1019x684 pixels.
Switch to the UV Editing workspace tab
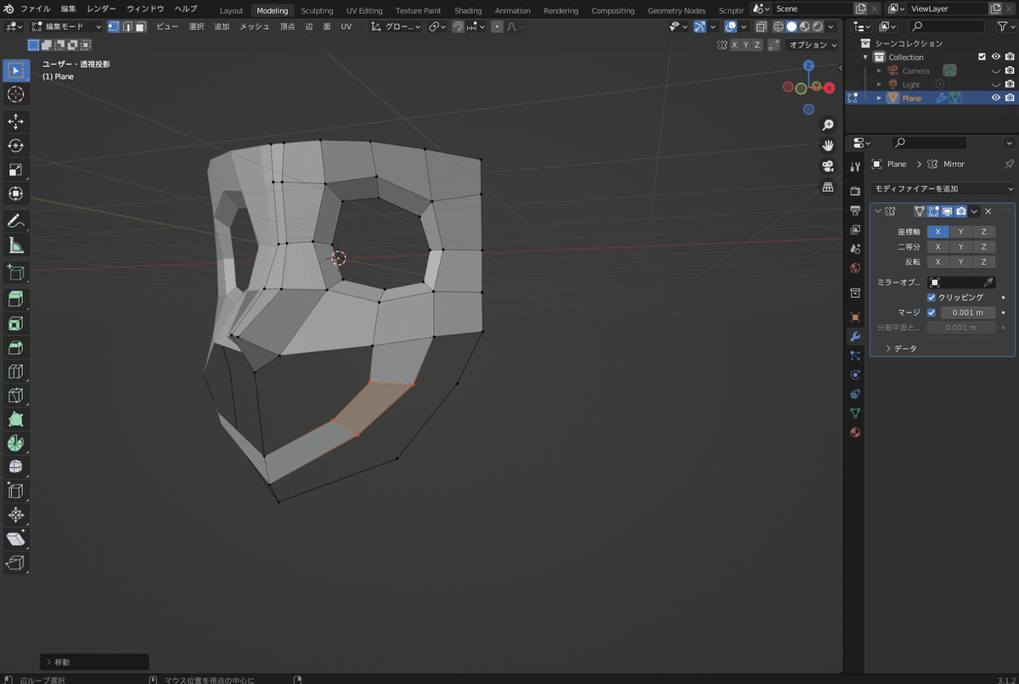(x=364, y=11)
